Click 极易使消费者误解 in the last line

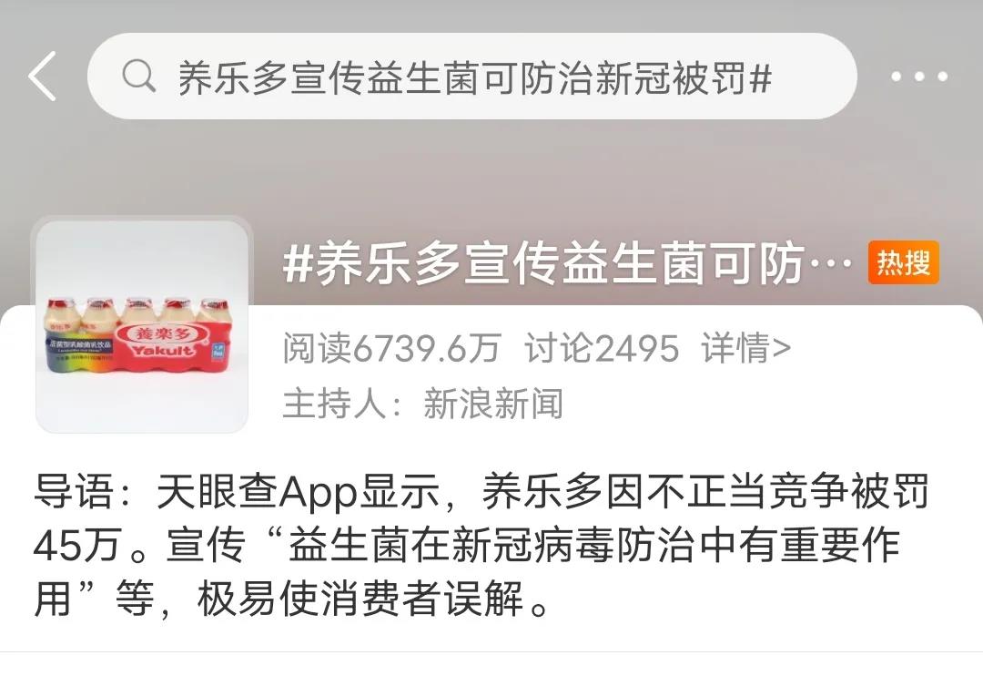tap(361, 599)
